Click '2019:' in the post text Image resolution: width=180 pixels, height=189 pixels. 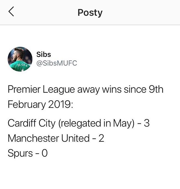[x=61, y=104]
